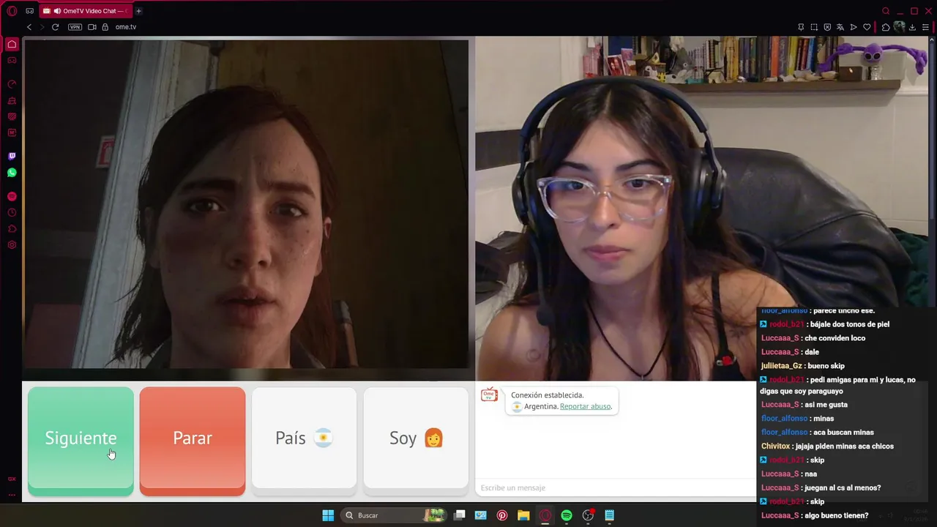The image size is (937, 527).
Task: Open the WhatsApp sidebar icon
Action: (x=12, y=173)
